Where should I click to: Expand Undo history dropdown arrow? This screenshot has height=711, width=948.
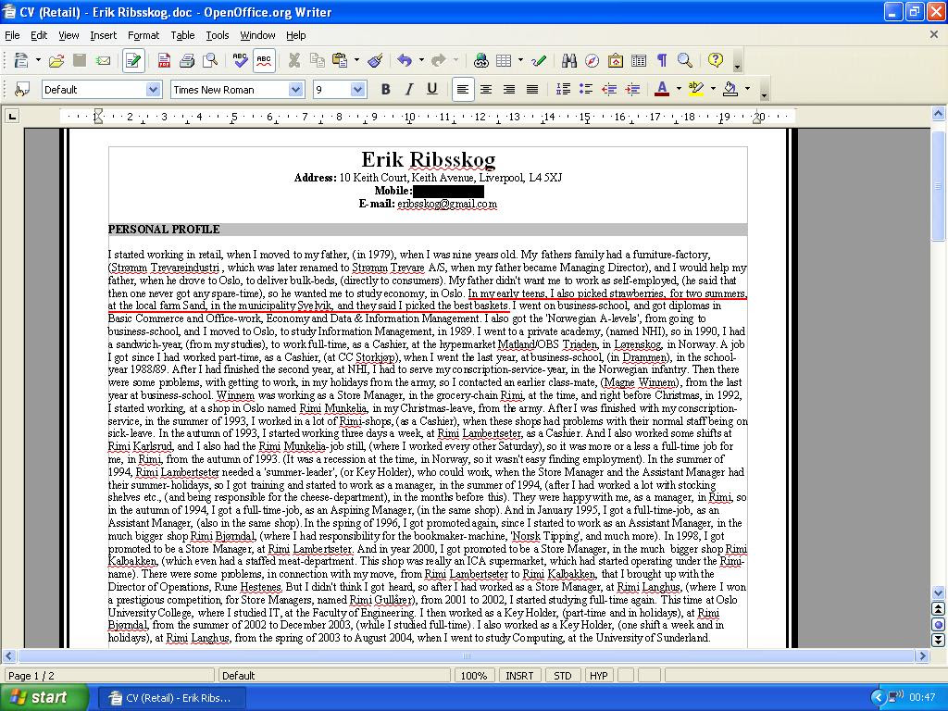pyautogui.click(x=421, y=60)
